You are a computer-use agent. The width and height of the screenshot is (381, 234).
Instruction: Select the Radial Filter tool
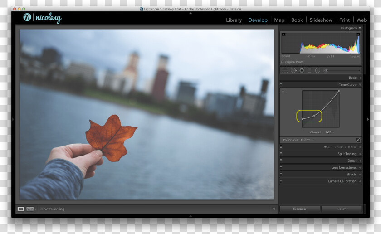point(317,70)
